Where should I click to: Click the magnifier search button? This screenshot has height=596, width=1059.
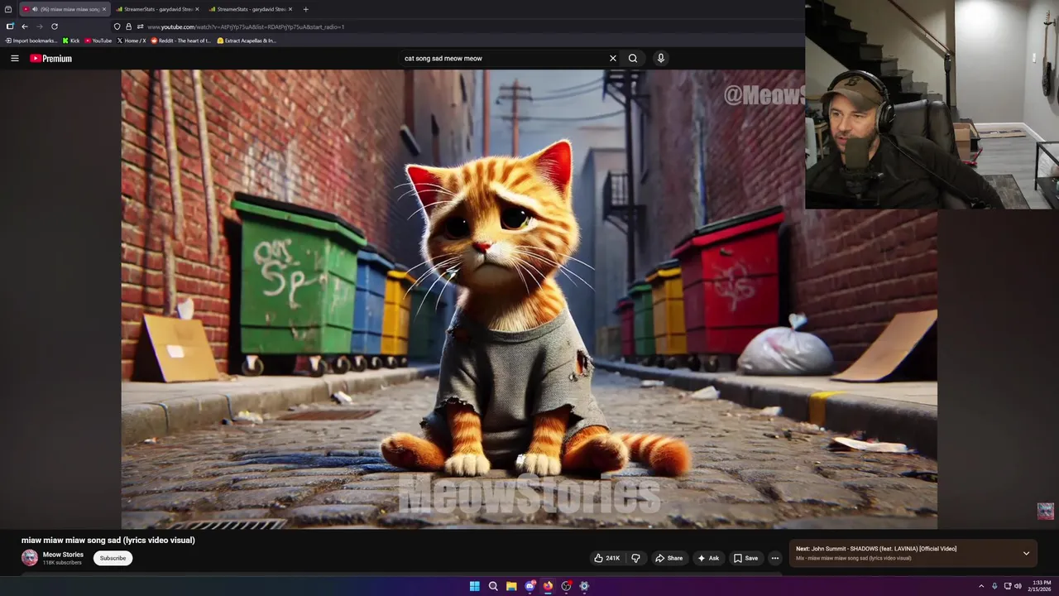pos(633,58)
